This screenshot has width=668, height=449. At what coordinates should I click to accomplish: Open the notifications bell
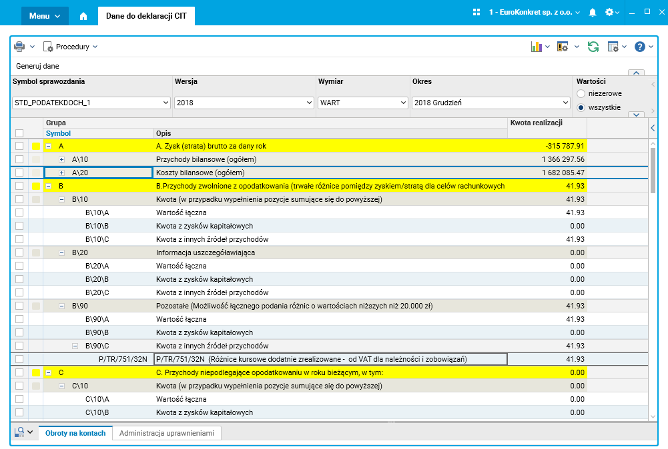(592, 13)
